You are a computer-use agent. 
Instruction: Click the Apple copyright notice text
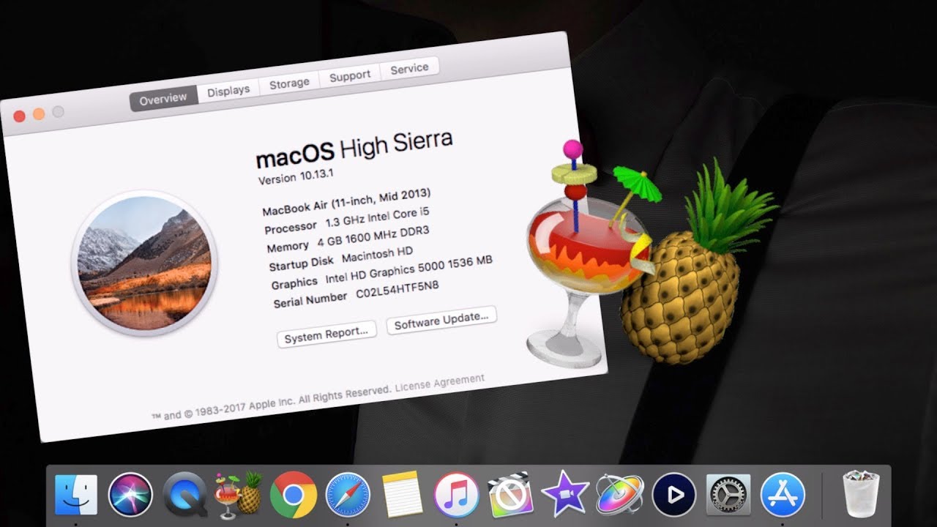point(271,403)
